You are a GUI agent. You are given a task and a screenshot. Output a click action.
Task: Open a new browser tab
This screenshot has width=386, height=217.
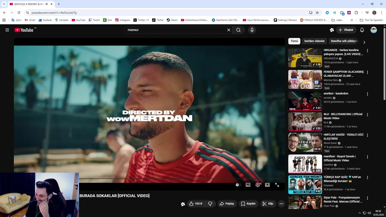point(59,4)
